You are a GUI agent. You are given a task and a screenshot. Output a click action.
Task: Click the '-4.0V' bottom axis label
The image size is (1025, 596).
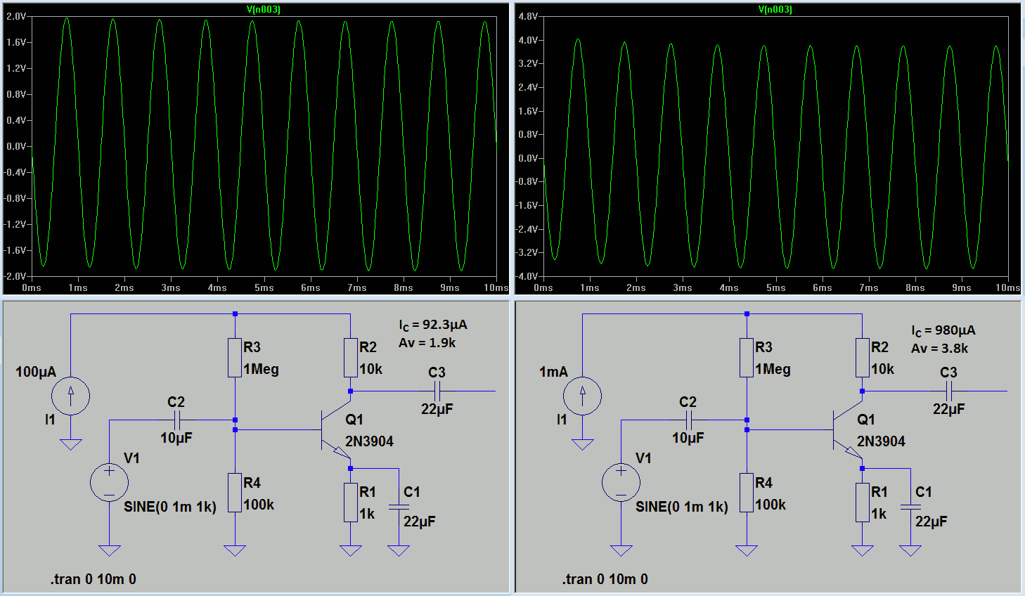[x=527, y=276]
